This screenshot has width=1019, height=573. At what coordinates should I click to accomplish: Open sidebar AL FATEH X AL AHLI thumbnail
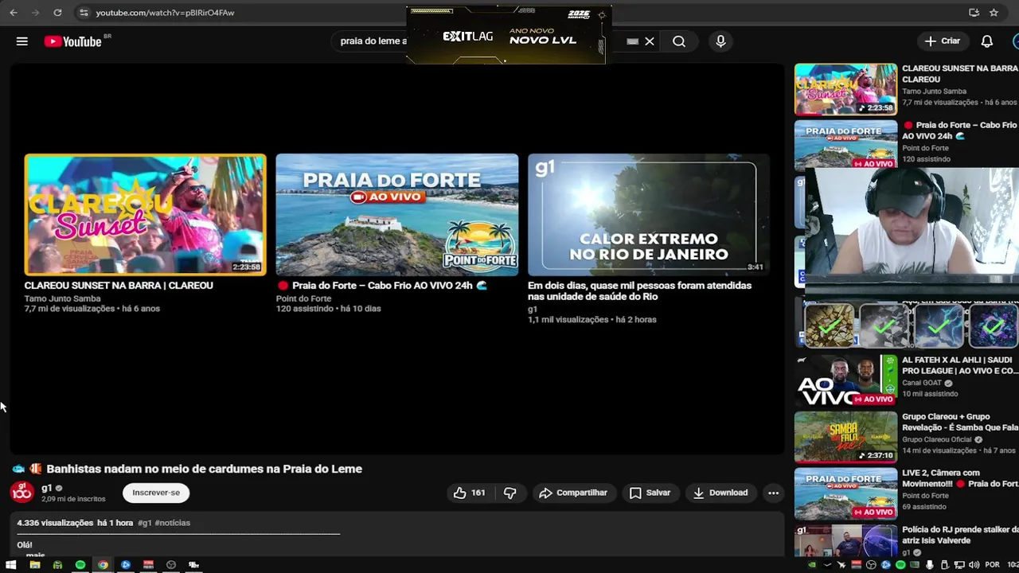pos(845,380)
